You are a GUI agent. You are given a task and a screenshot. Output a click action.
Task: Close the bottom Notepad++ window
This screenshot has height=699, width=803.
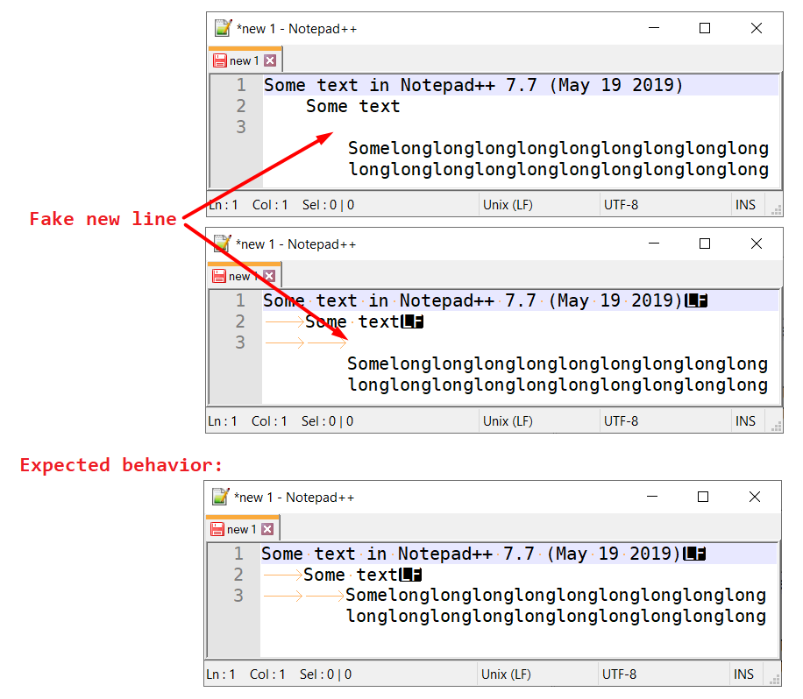(x=755, y=497)
